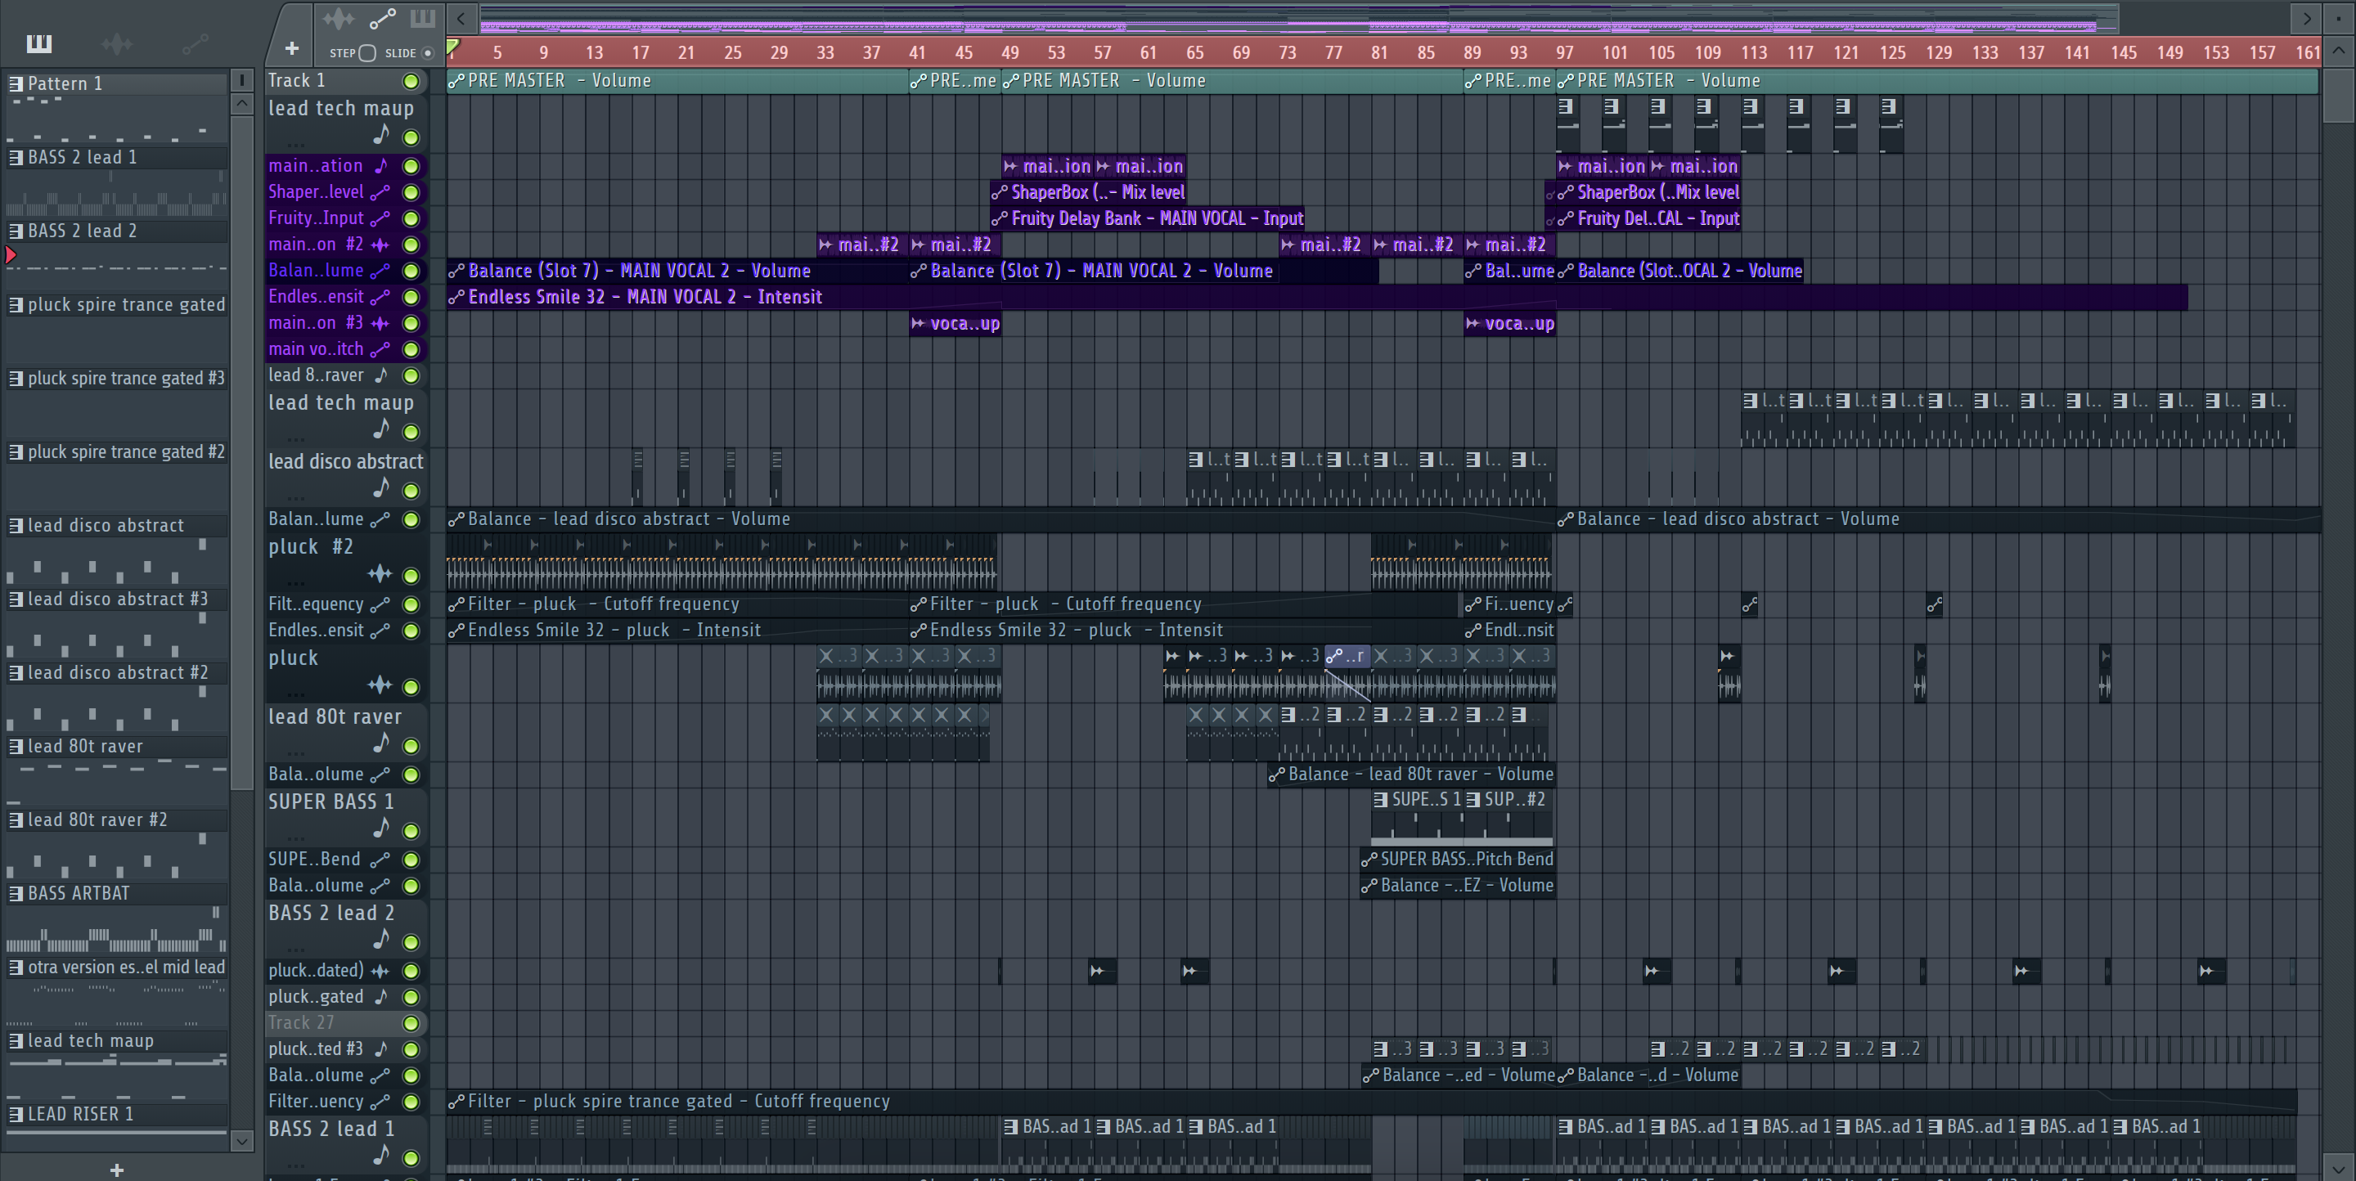
Task: Open Endless Smile 32 MAIN VOCAL 2 clip menu
Action: (456, 297)
